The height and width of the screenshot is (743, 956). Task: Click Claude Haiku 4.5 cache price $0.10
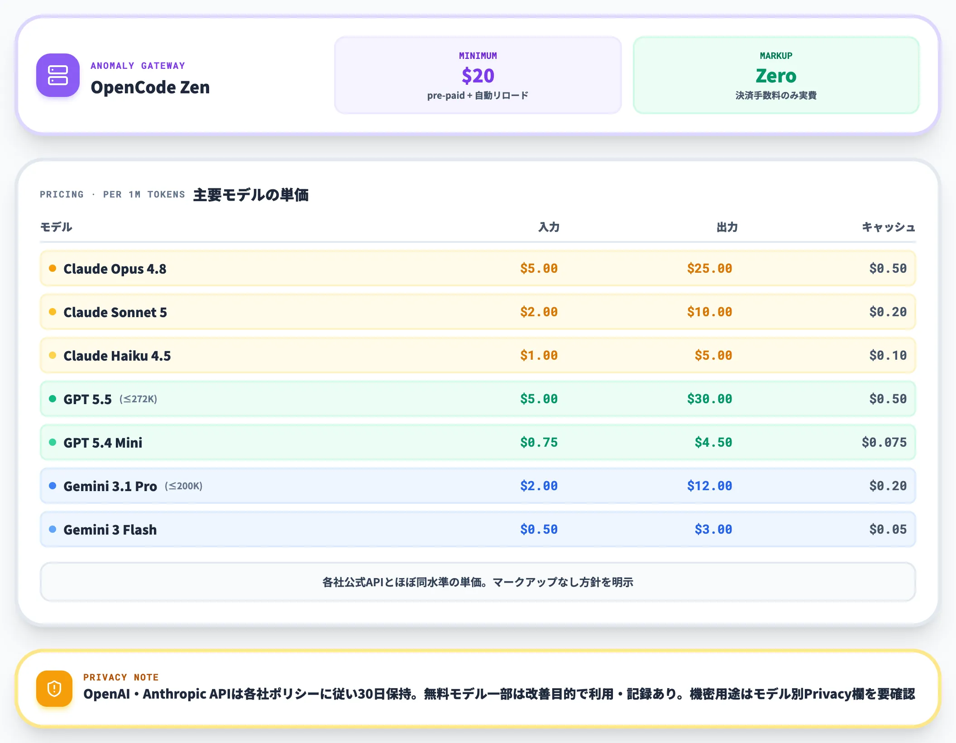tap(888, 355)
